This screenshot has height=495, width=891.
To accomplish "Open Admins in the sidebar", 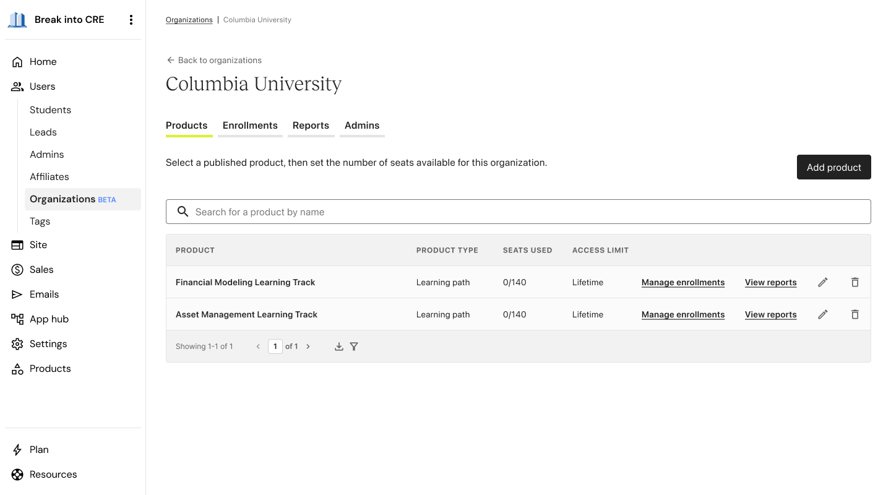I will click(x=47, y=155).
